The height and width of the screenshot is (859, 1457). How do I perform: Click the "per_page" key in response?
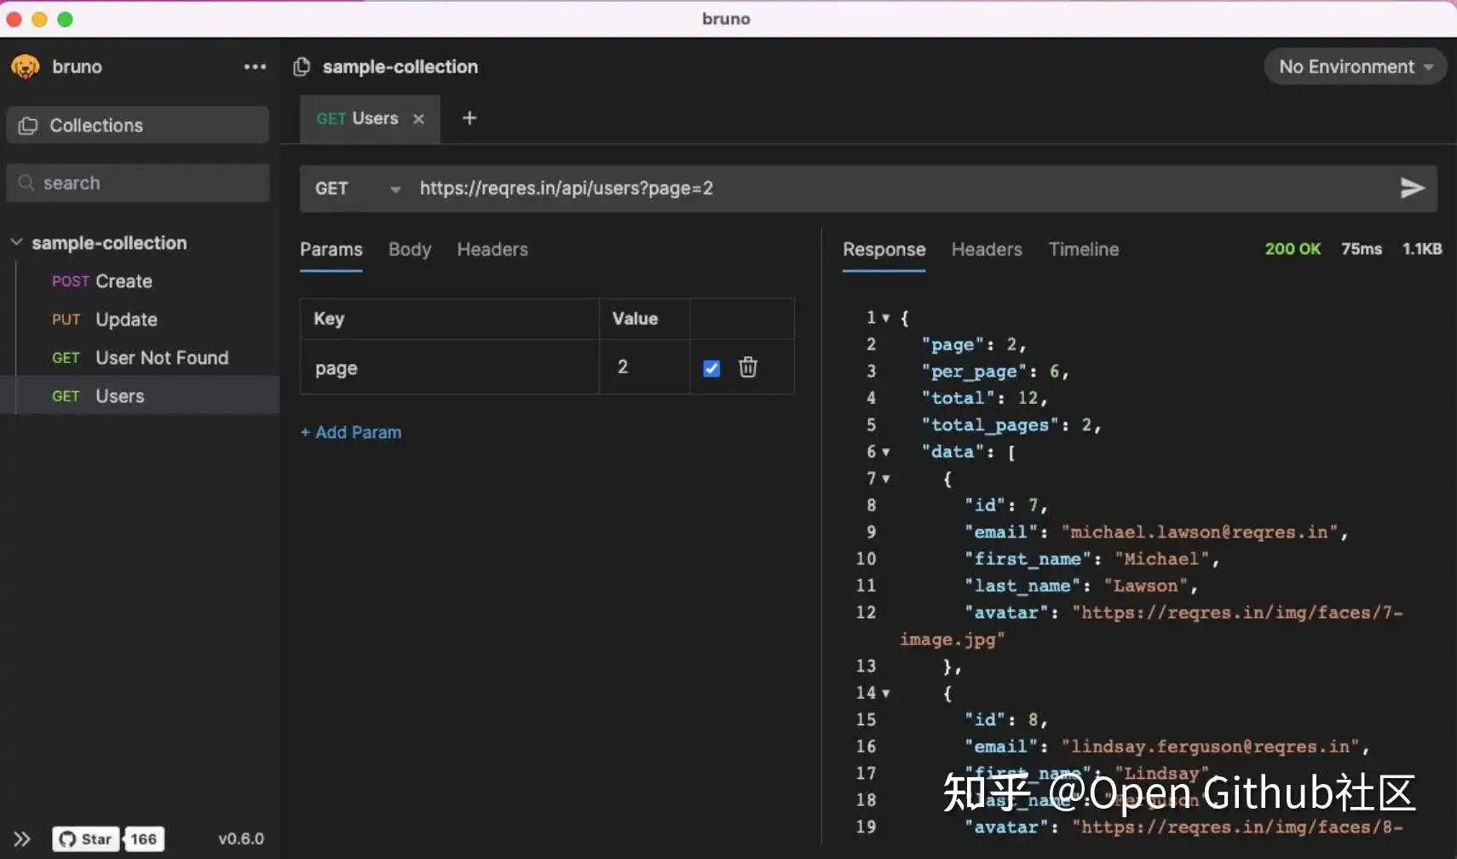tap(974, 372)
